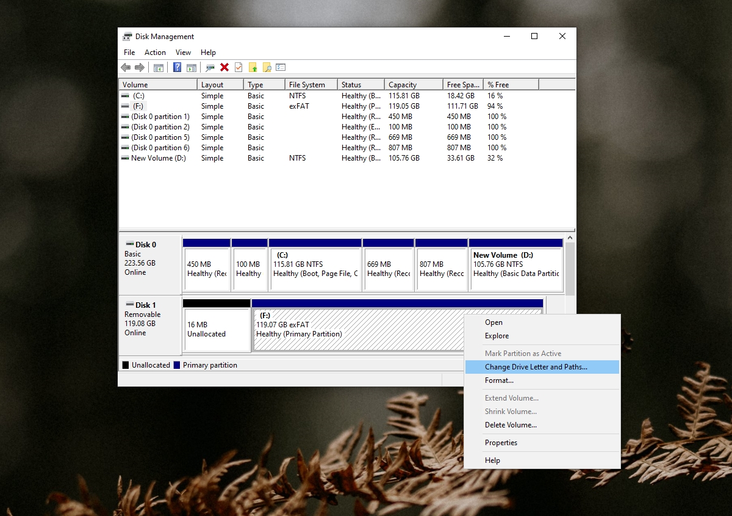732x516 pixels.
Task: Toggle the Action pane toolbar icon
Action: pyautogui.click(x=192, y=67)
